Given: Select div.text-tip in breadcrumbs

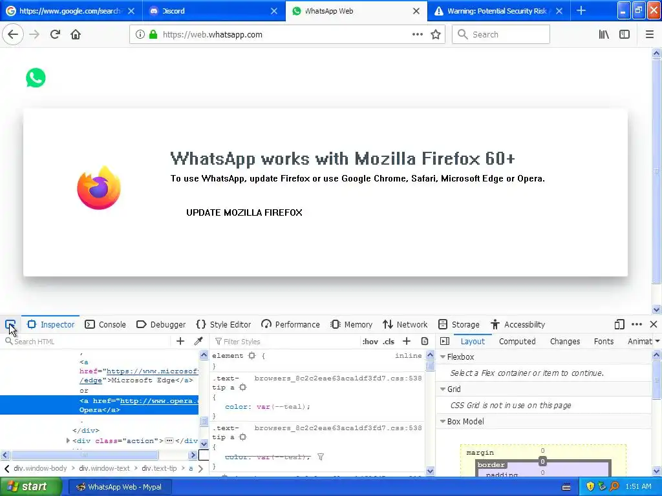Looking at the screenshot, I should coord(159,468).
